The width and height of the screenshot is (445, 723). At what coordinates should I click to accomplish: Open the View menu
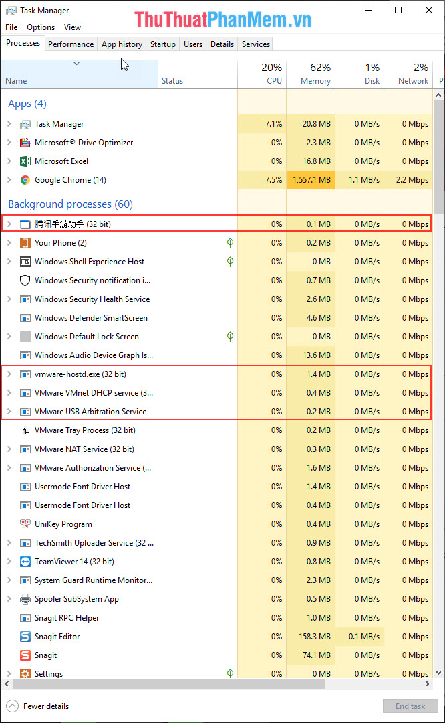72,27
